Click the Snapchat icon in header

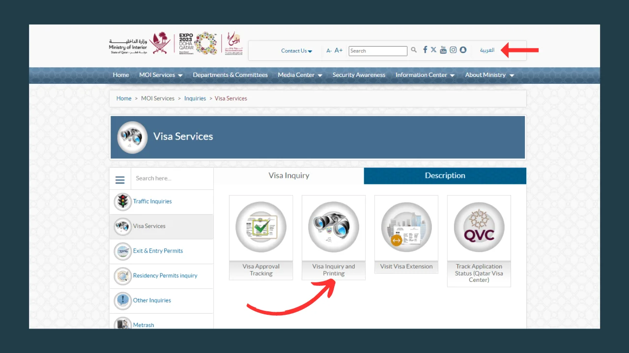pos(463,50)
